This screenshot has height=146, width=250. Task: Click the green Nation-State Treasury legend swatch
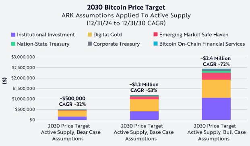[13, 44]
